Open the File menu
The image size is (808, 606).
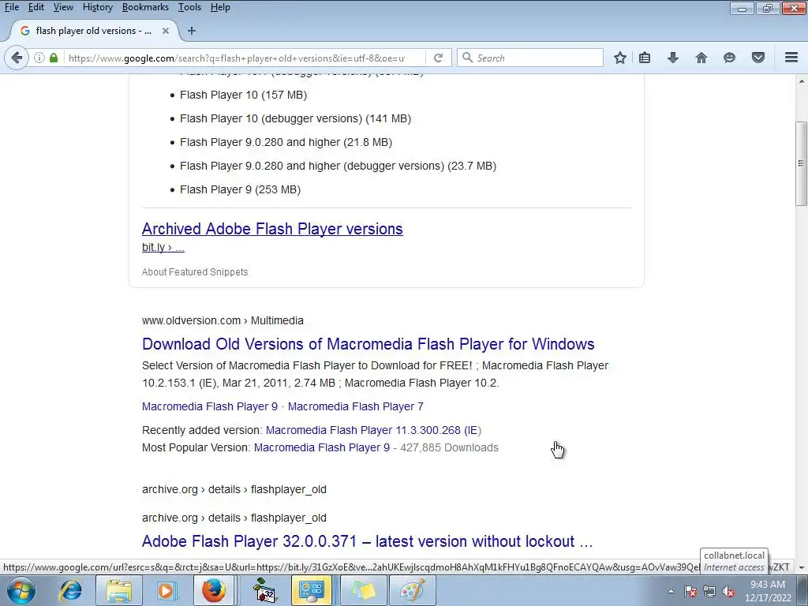[x=12, y=7]
